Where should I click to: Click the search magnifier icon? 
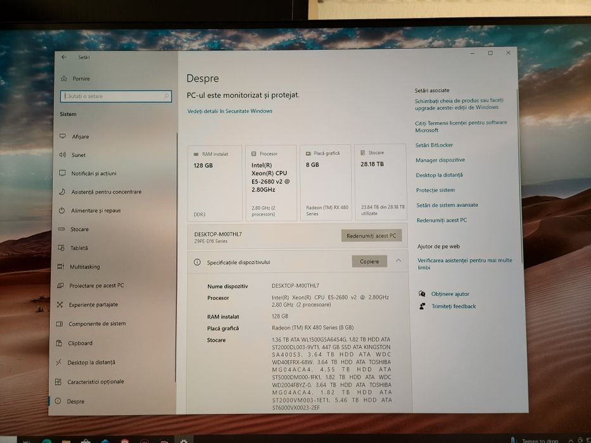tap(166, 96)
